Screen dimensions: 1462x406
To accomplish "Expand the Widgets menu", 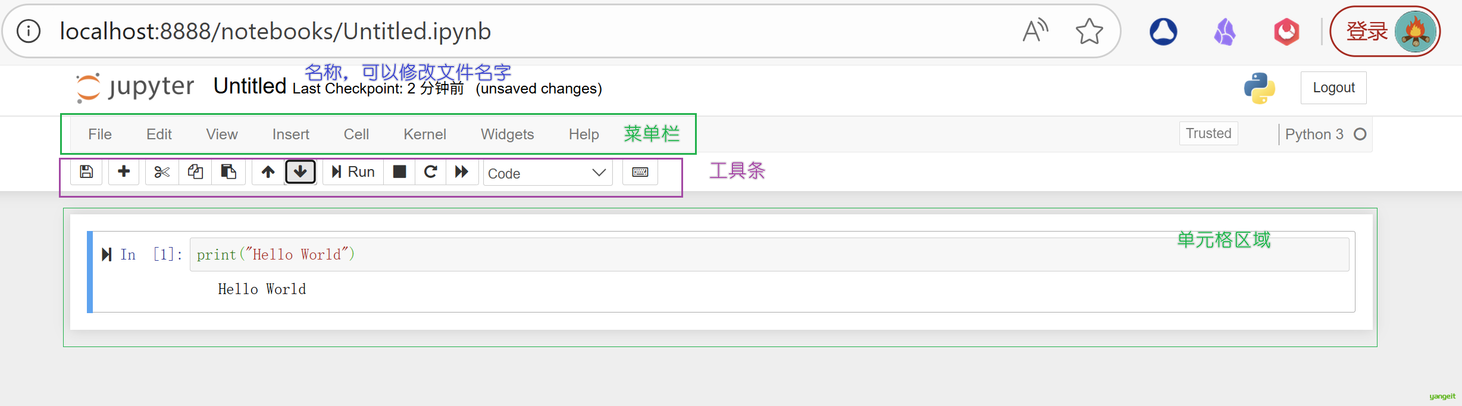I will [507, 135].
